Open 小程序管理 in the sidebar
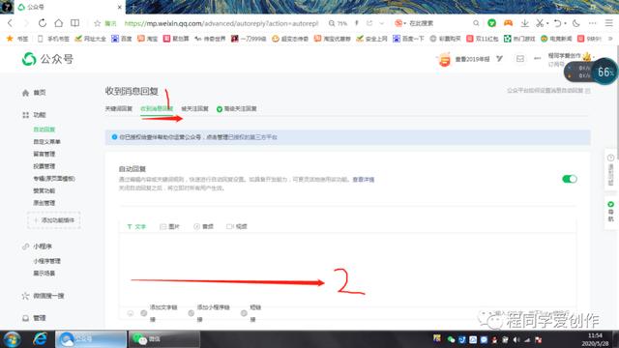 pyautogui.click(x=47, y=261)
